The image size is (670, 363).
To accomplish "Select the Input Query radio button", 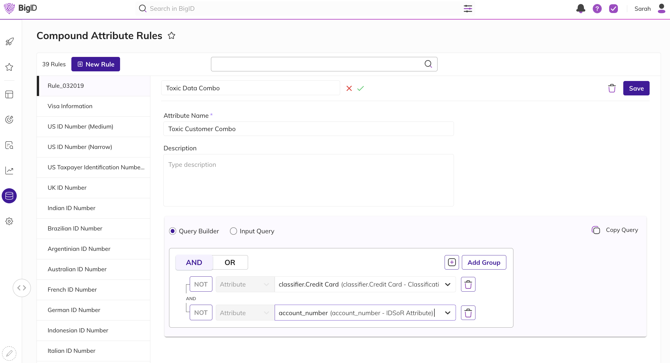I will (x=233, y=231).
